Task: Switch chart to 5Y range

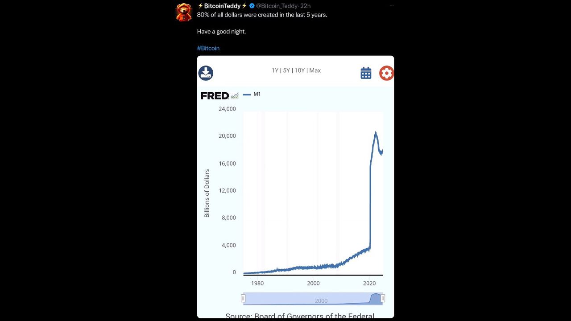Action: pyautogui.click(x=286, y=70)
